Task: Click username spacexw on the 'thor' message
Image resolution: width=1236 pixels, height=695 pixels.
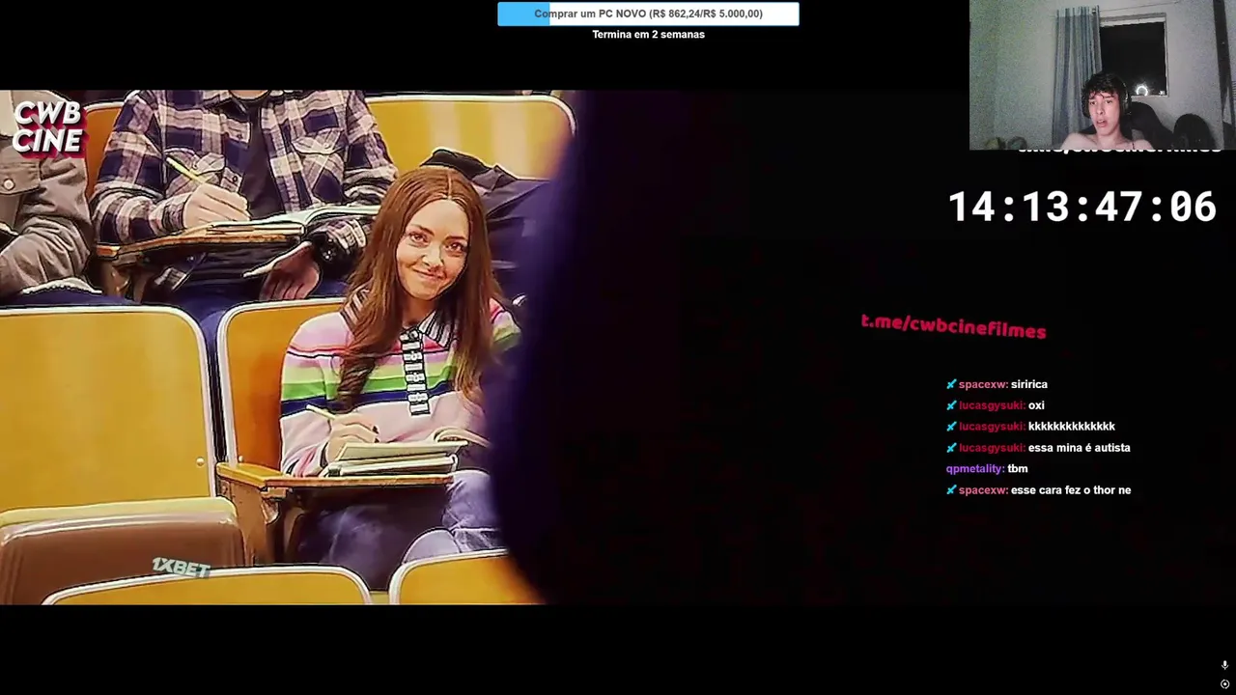Action: pyautogui.click(x=983, y=490)
